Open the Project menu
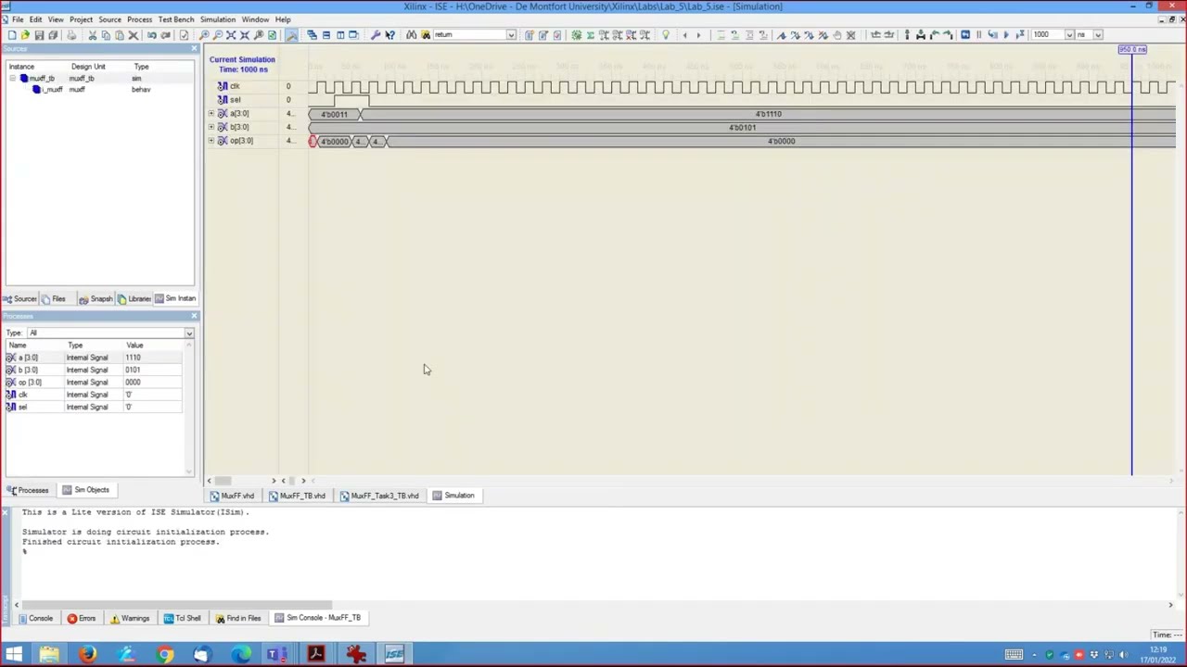 (81, 19)
